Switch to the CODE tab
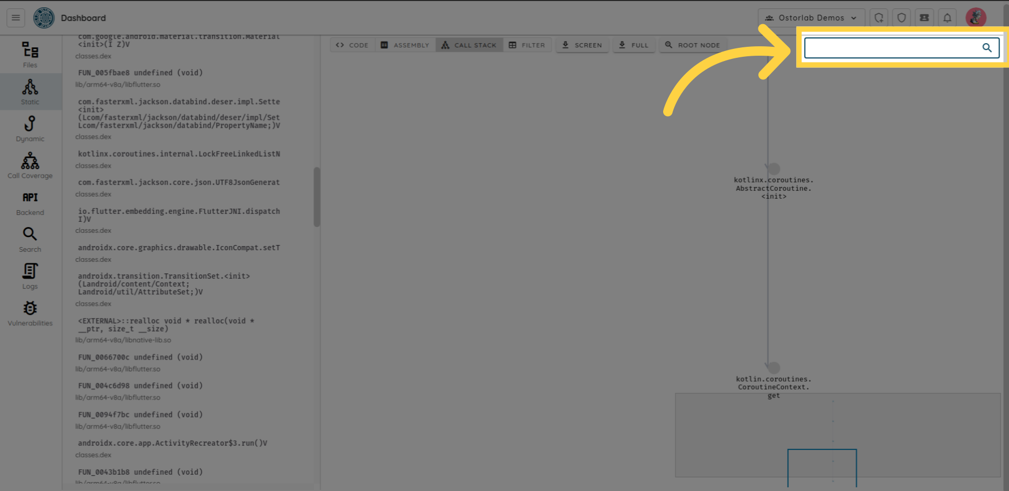This screenshot has height=491, width=1009. click(352, 45)
